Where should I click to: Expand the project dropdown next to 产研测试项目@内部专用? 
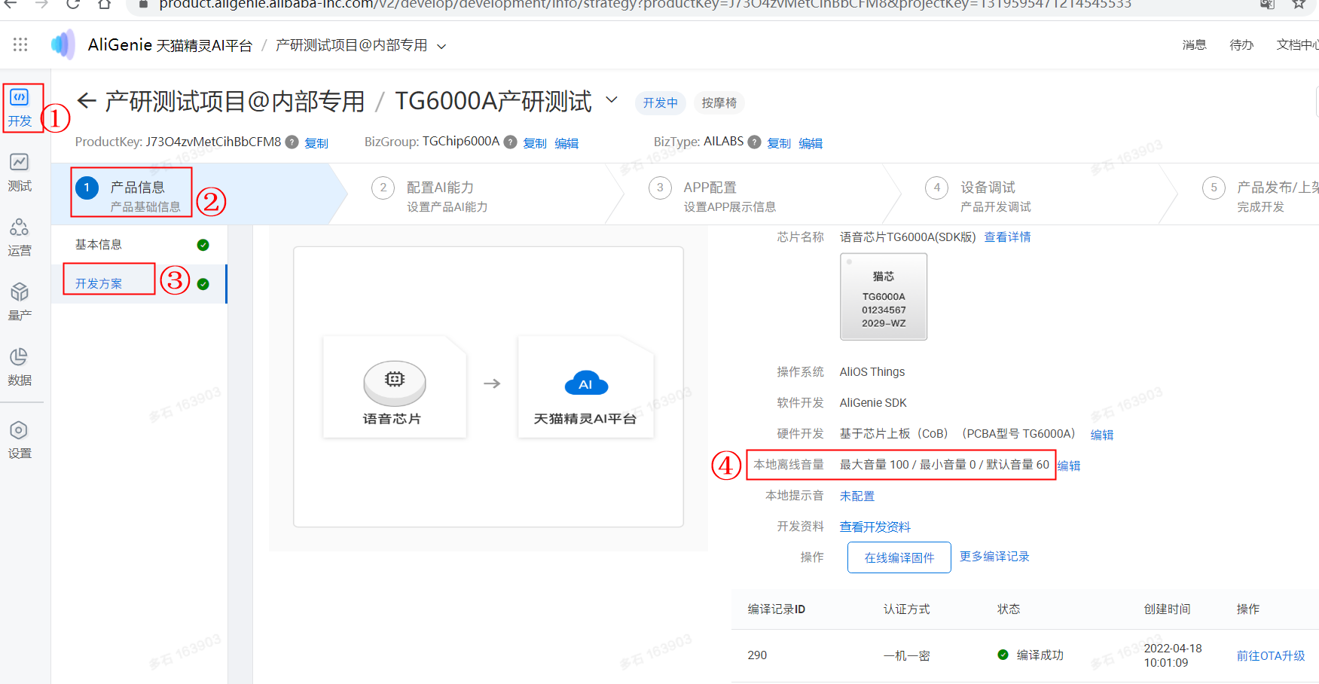tap(441, 47)
